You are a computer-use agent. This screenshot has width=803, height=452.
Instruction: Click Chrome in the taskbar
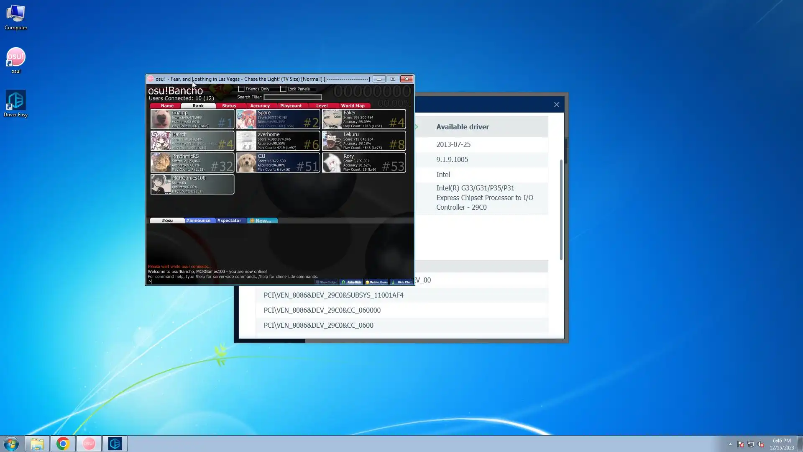coord(63,444)
